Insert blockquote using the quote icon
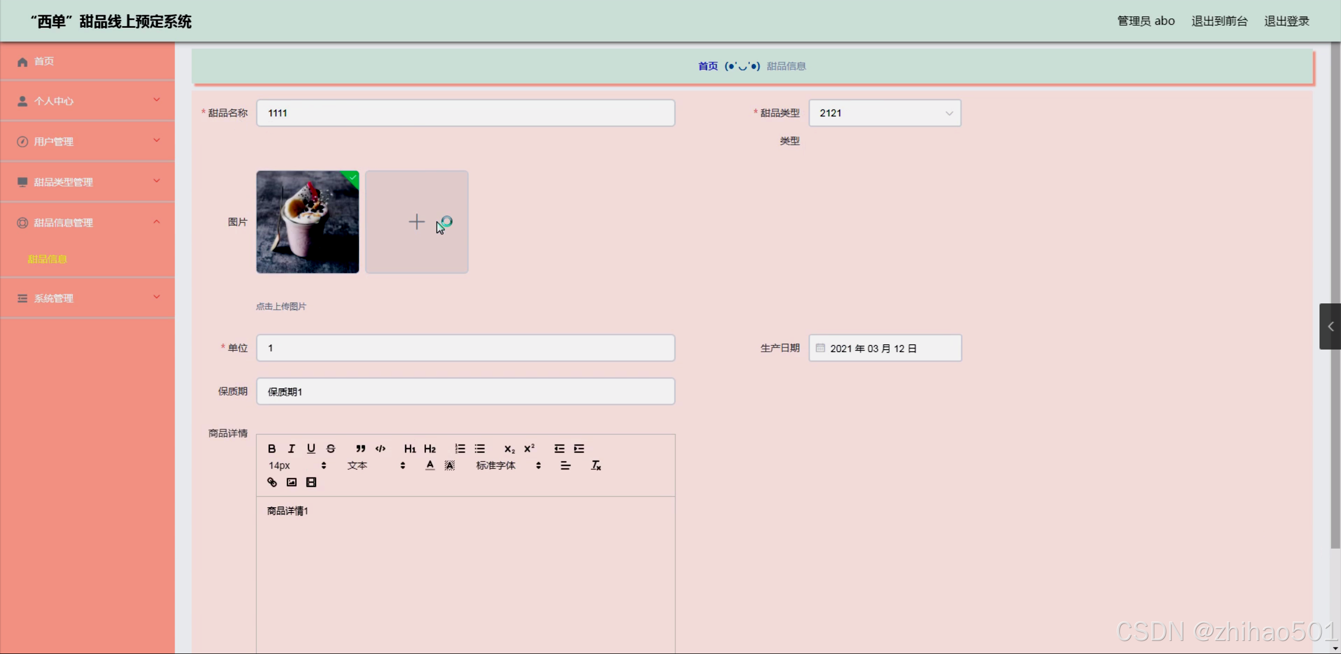Image resolution: width=1341 pixels, height=654 pixels. click(x=361, y=449)
